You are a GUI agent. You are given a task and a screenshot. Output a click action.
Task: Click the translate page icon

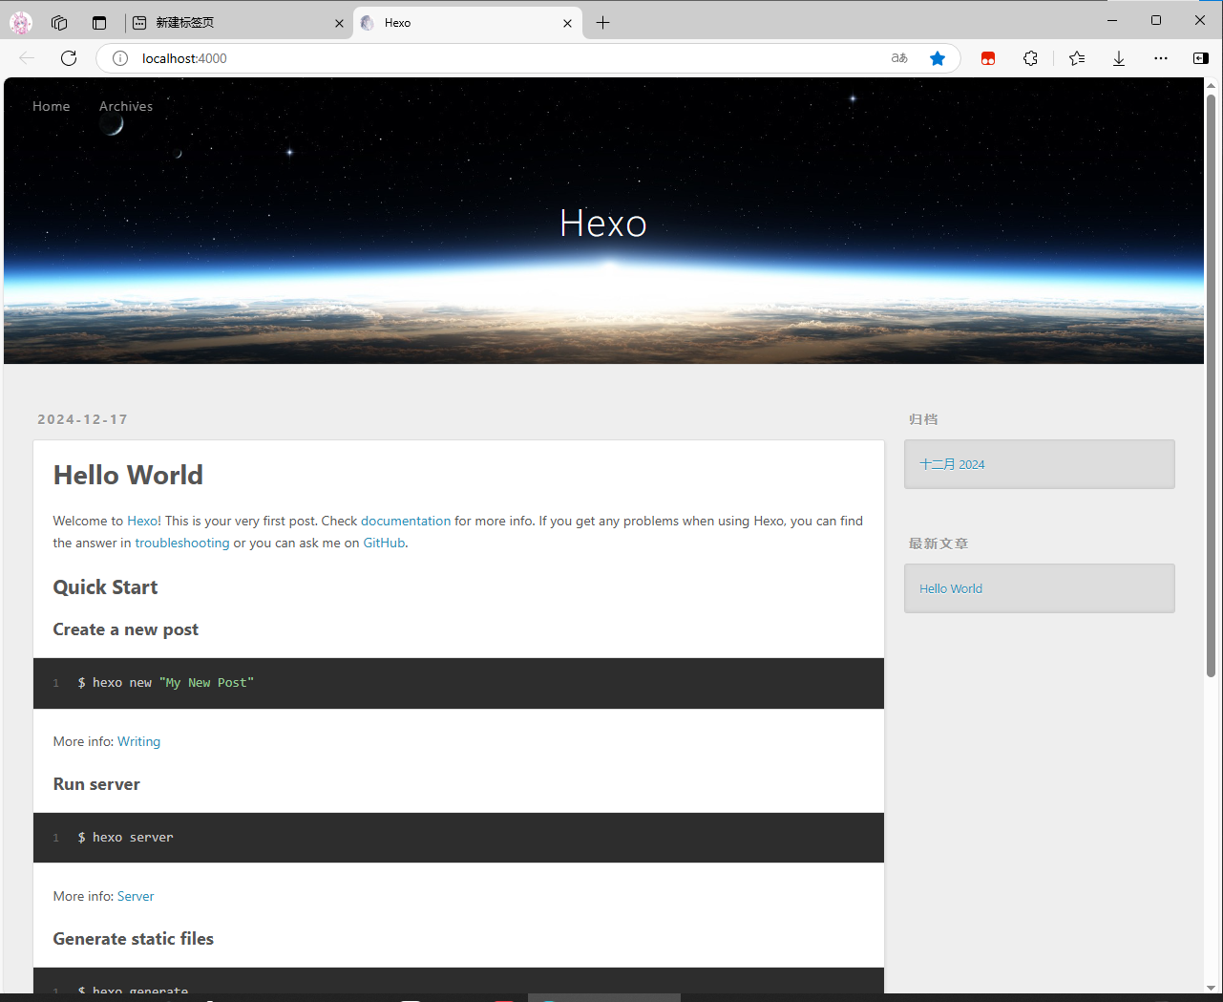click(x=899, y=58)
